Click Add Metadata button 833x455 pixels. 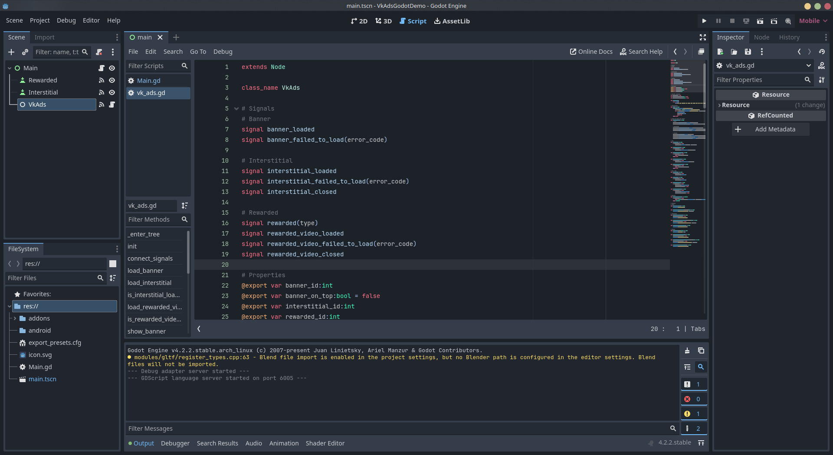click(x=771, y=129)
